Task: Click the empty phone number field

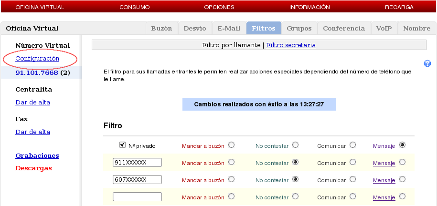Action: click(x=137, y=196)
